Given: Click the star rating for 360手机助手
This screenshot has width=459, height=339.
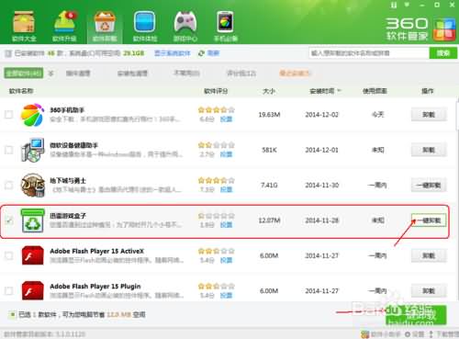Looking at the screenshot, I should pyautogui.click(x=216, y=110).
